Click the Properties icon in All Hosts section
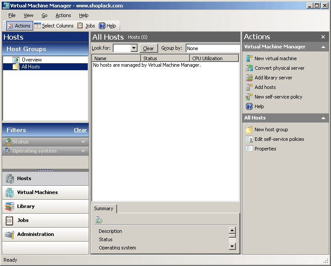Image resolution: width=331 pixels, height=266 pixels. coord(249,149)
